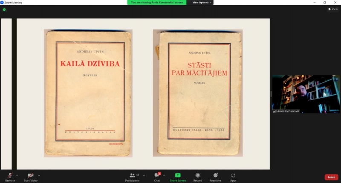The width and height of the screenshot is (341, 183).
Task: Open the Participants panel
Action: [x=132, y=177]
